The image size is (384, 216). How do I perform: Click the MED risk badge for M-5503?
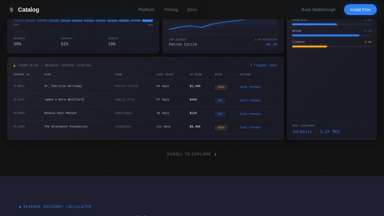coord(220,114)
